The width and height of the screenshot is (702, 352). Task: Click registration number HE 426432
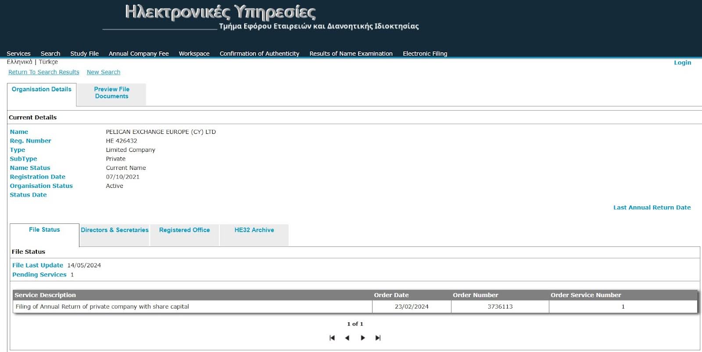point(122,141)
